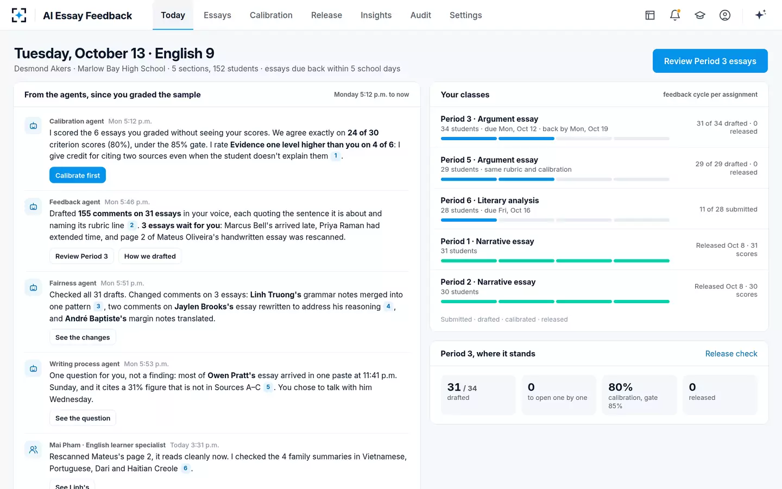Open footnote reference 3 after 'one pattern'

pyautogui.click(x=98, y=306)
